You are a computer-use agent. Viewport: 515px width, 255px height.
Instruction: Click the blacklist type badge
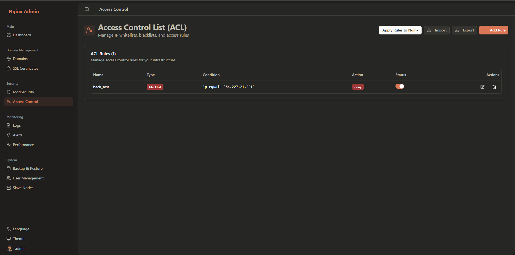(x=155, y=87)
